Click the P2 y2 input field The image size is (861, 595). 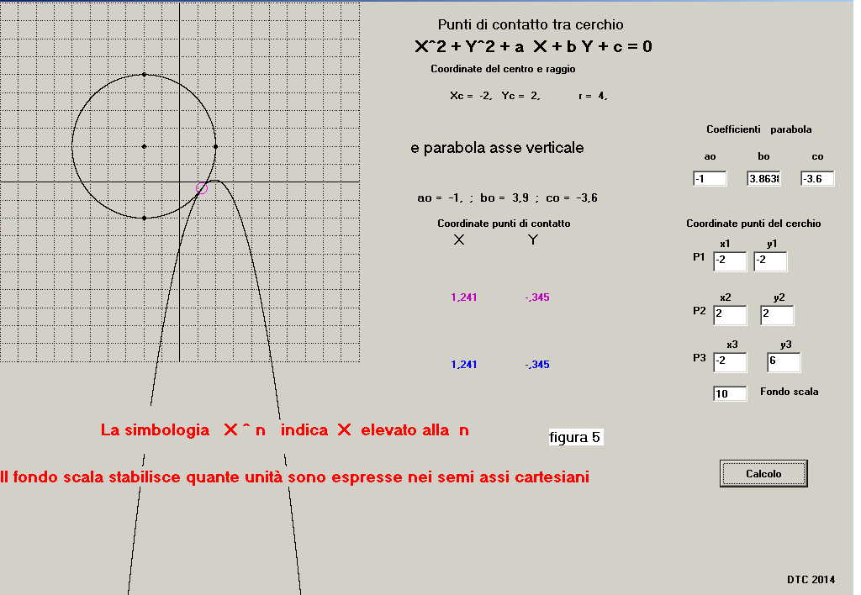777,315
